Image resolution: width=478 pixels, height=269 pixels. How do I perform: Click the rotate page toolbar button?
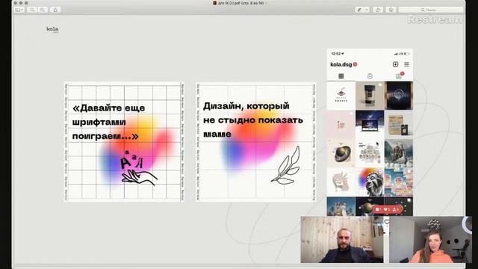point(378,10)
